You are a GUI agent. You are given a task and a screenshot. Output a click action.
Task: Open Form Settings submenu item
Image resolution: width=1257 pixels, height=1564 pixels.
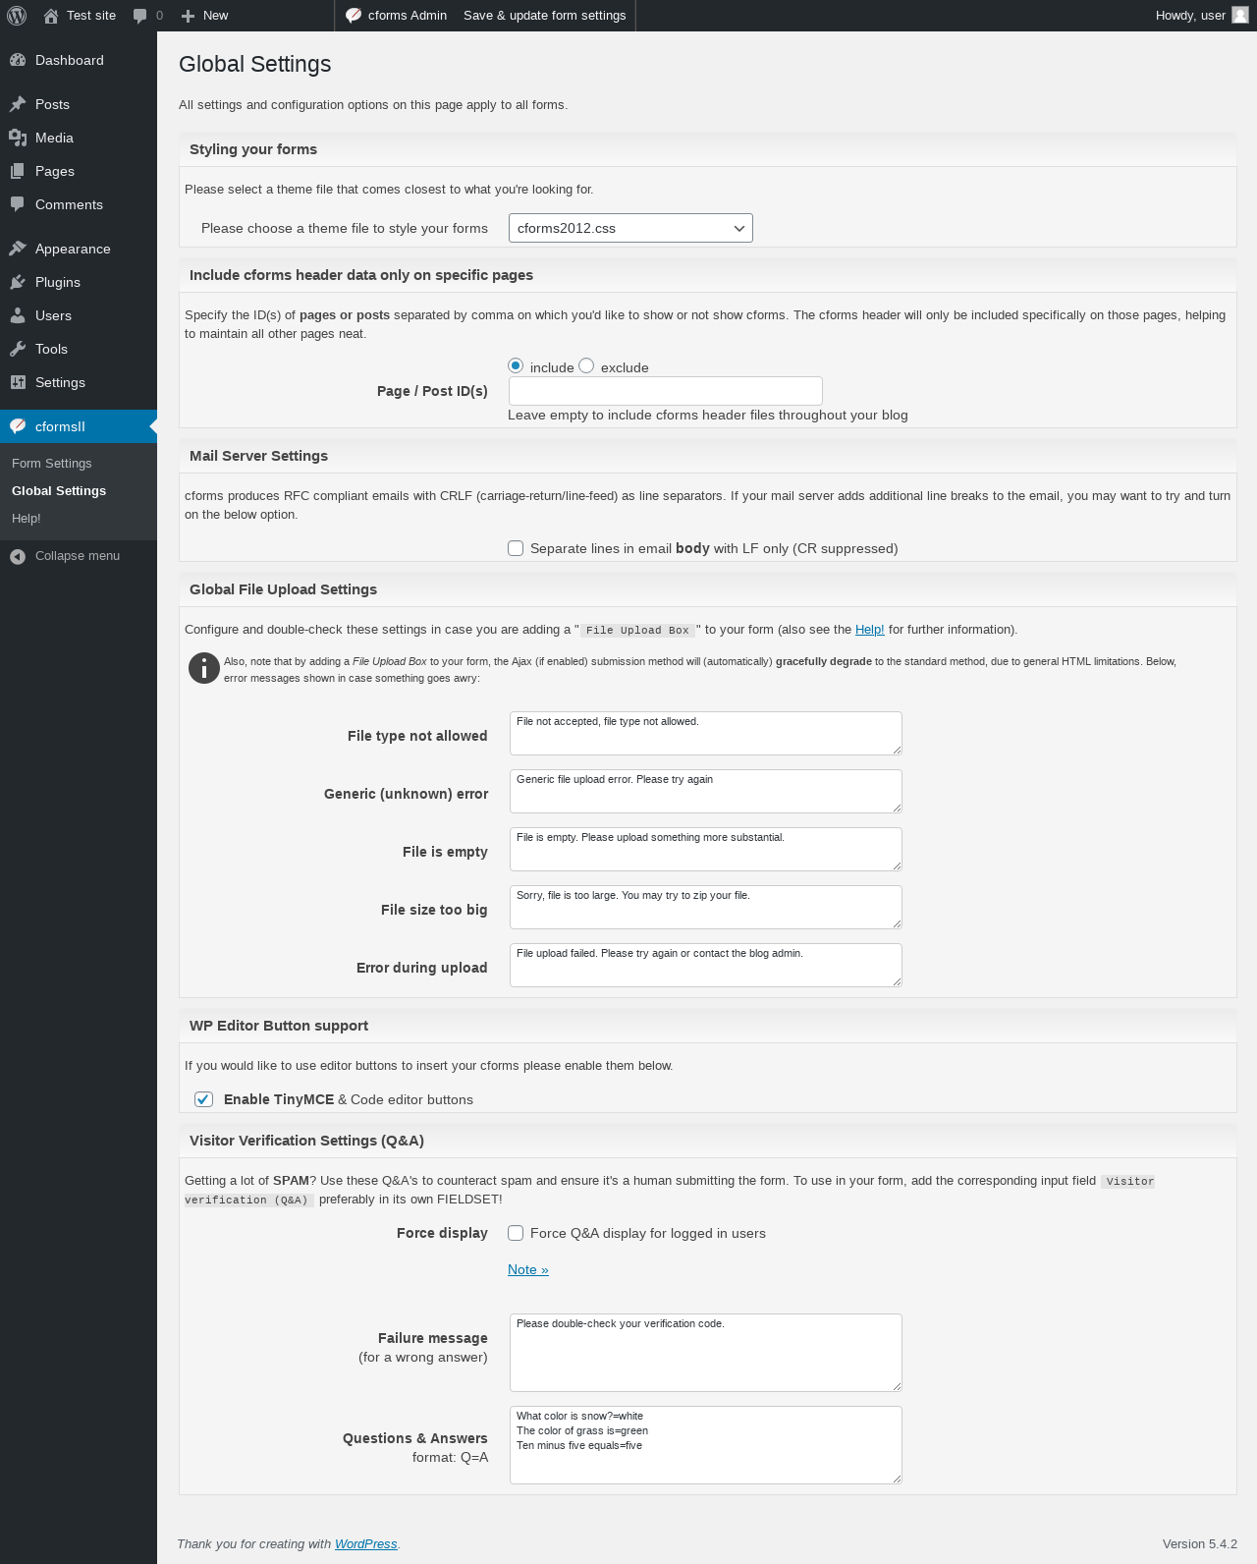click(52, 464)
